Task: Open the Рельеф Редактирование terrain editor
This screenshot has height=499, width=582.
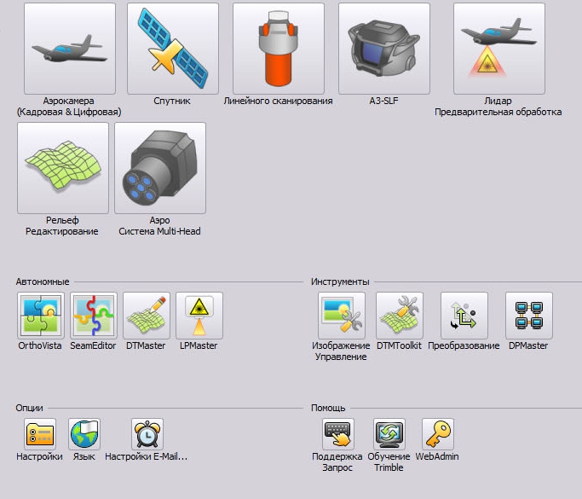Action: pyautogui.click(x=62, y=167)
